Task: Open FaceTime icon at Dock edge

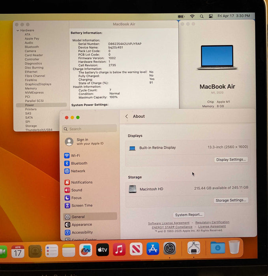Action: (3, 252)
